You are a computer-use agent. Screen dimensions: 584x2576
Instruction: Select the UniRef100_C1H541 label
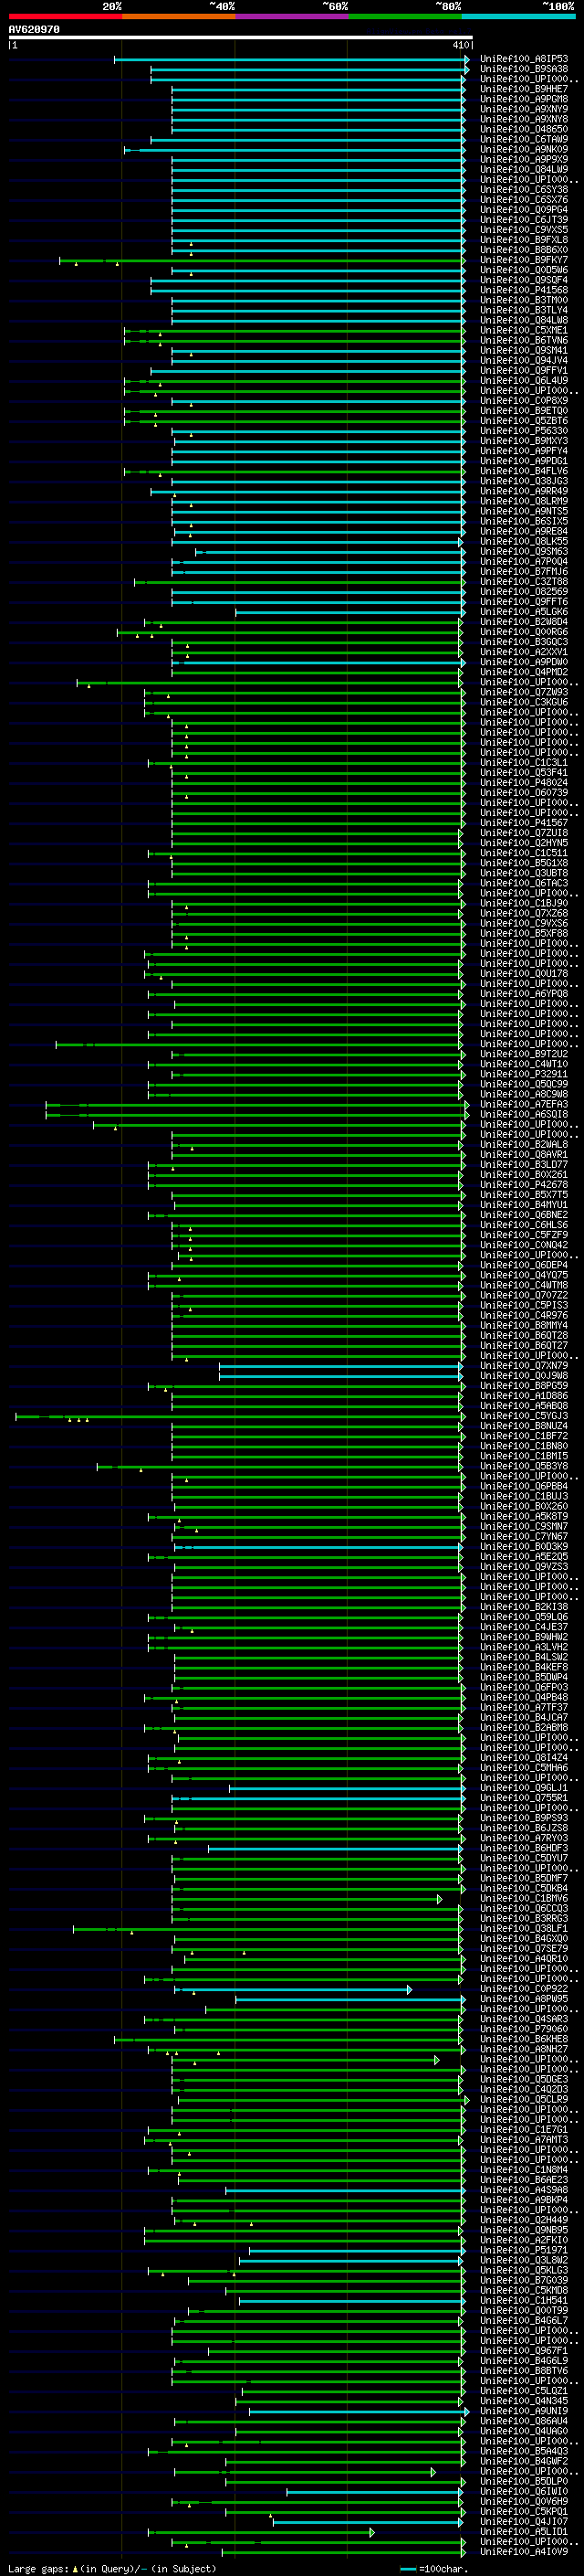point(524,2300)
